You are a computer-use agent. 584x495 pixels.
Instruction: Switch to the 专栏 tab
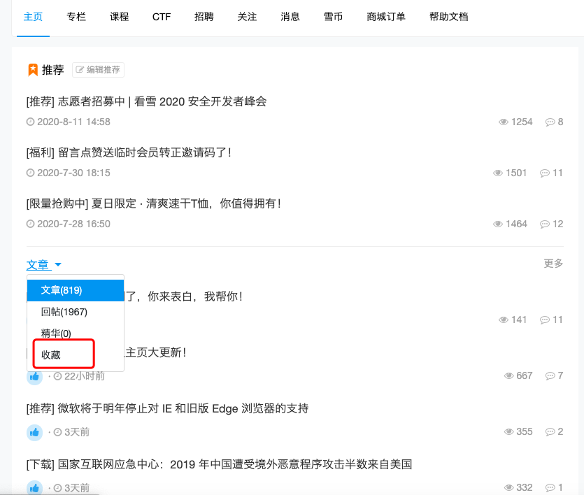click(x=76, y=17)
